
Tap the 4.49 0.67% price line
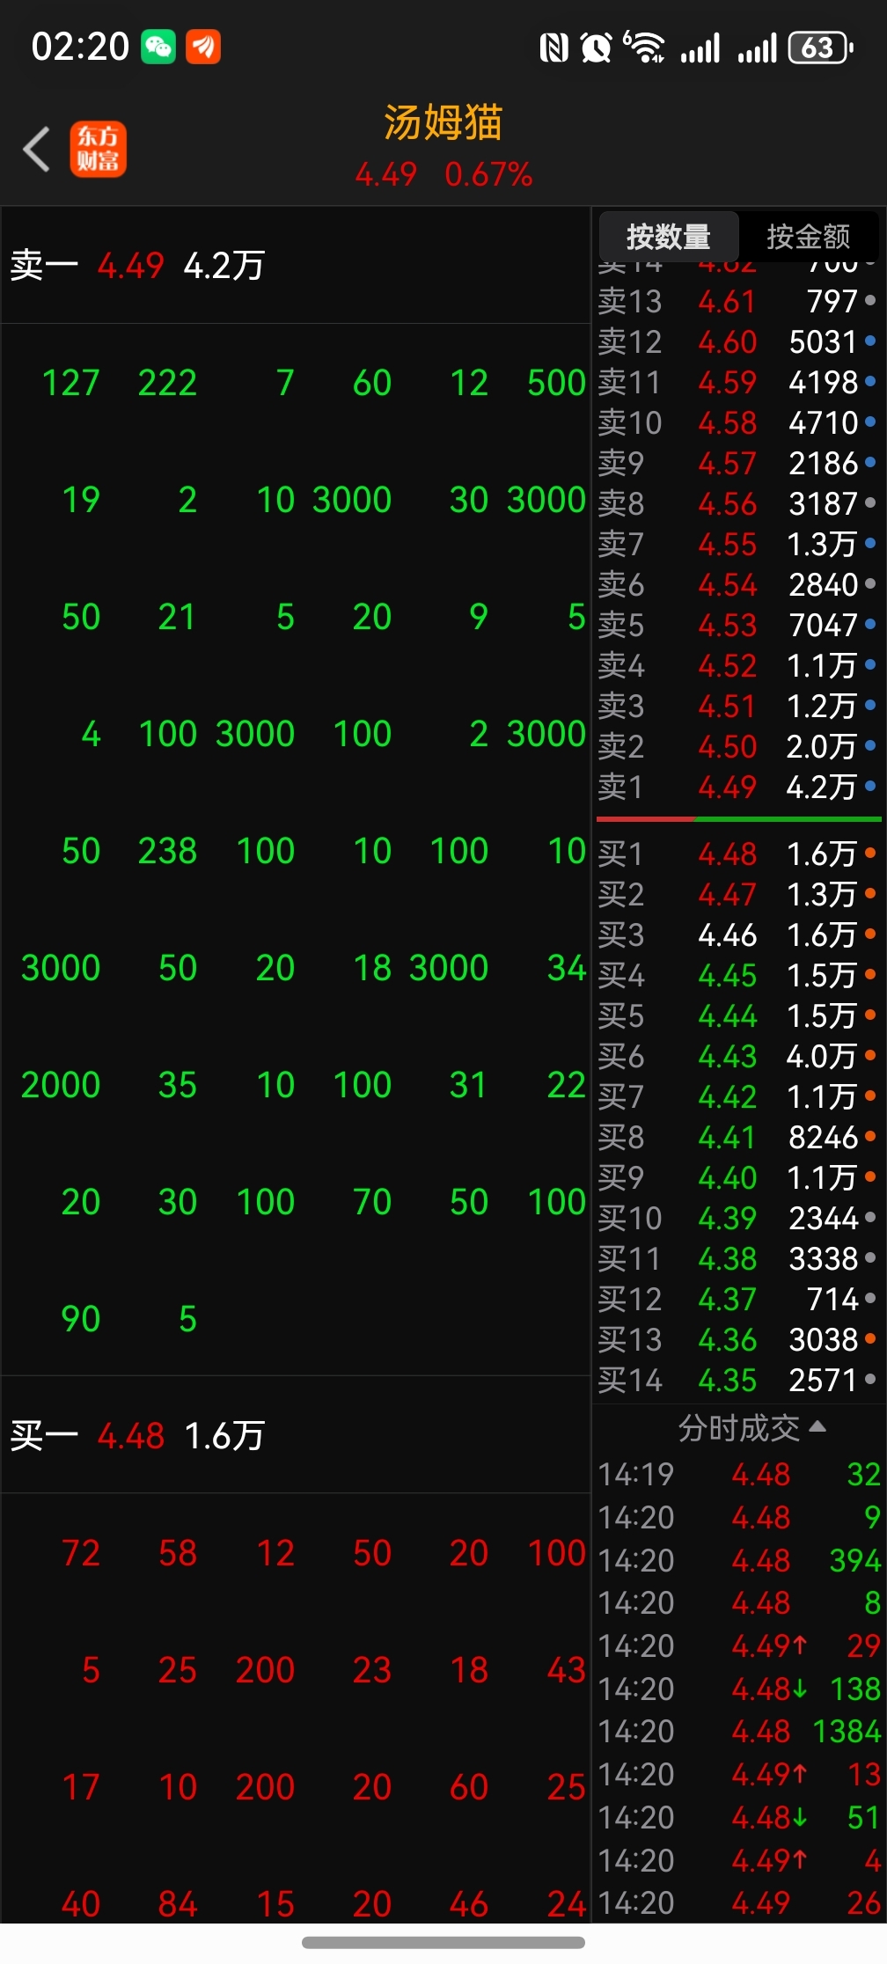pyautogui.click(x=443, y=174)
